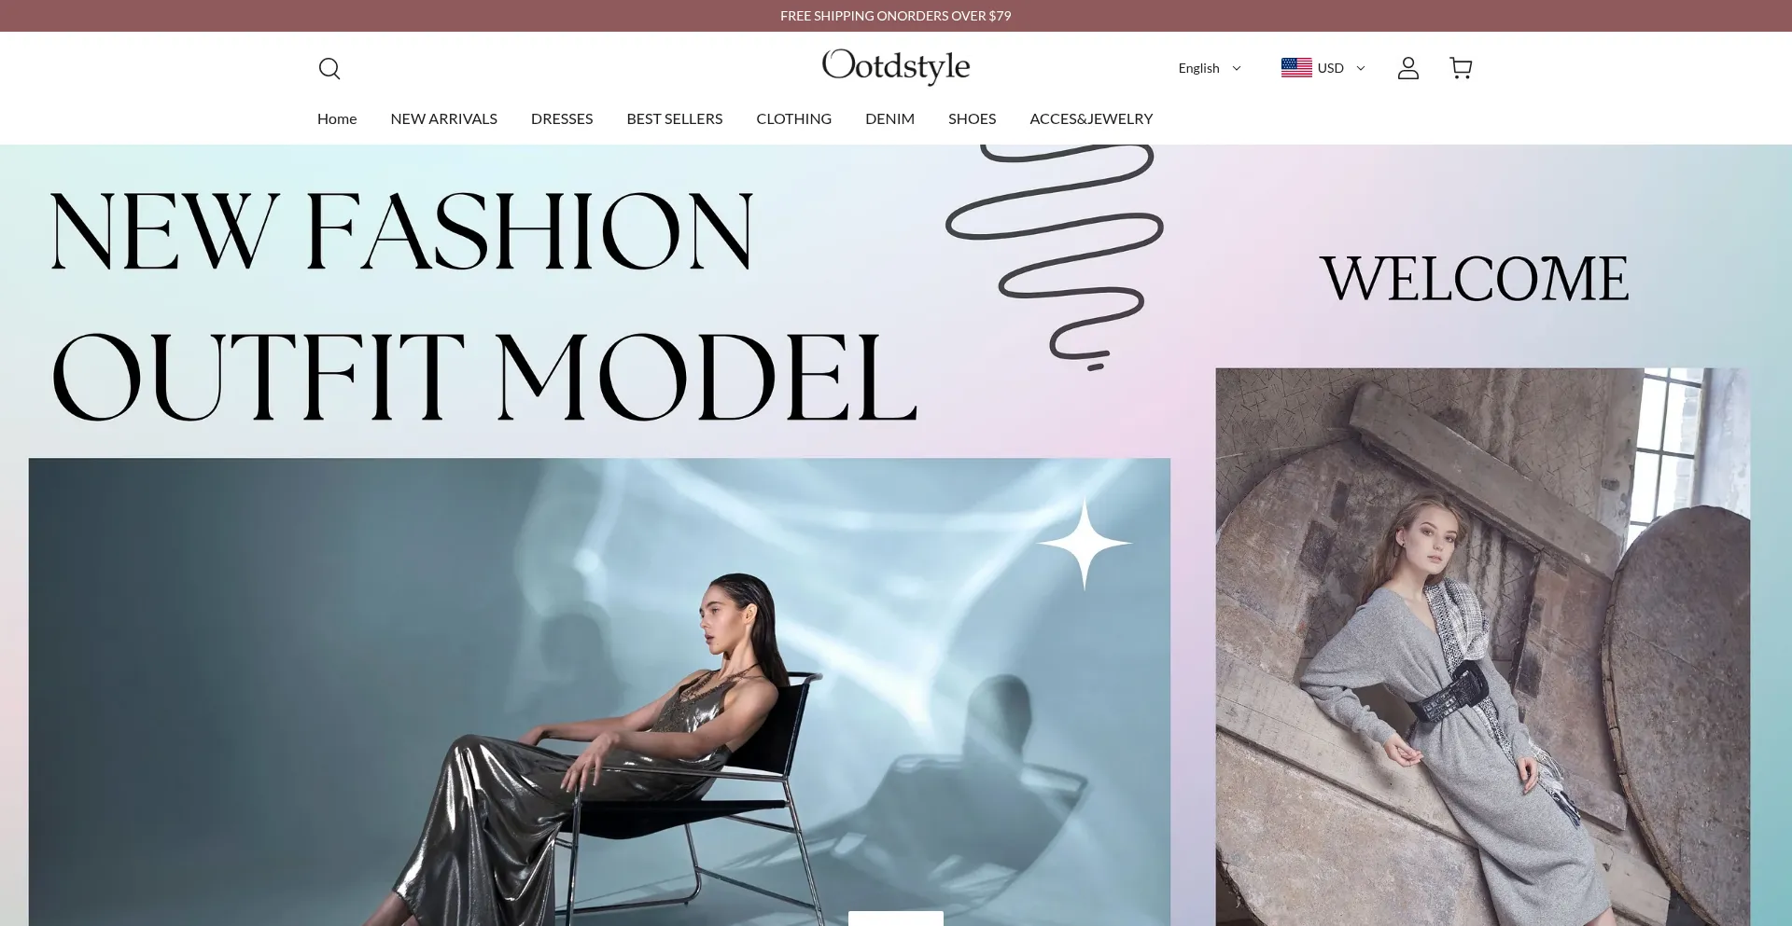Screen dimensions: 1792x926
Task: Click the NEW FASHION OUTFIT MODEL heading
Action: click(483, 303)
